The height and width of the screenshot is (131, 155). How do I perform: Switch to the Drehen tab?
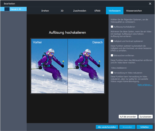pos(45,11)
